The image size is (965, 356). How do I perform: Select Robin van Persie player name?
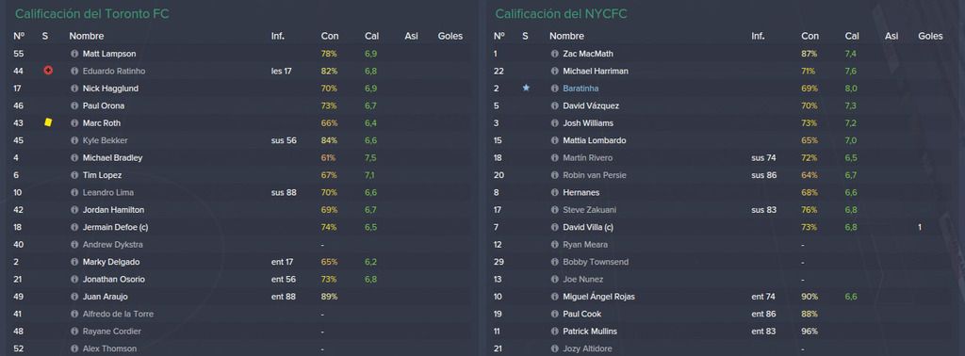(x=594, y=175)
